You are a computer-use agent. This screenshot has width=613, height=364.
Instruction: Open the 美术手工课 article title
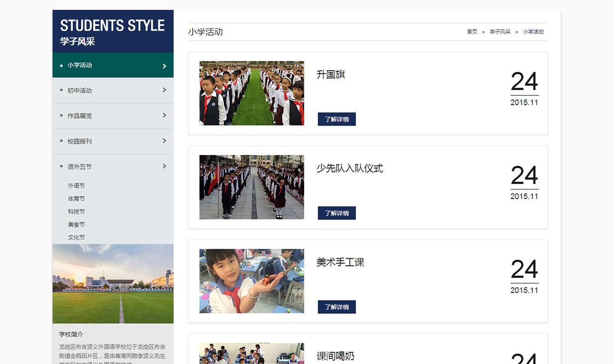coord(340,262)
